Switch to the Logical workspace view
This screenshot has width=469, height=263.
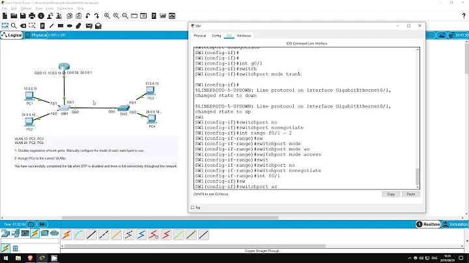coord(12,35)
